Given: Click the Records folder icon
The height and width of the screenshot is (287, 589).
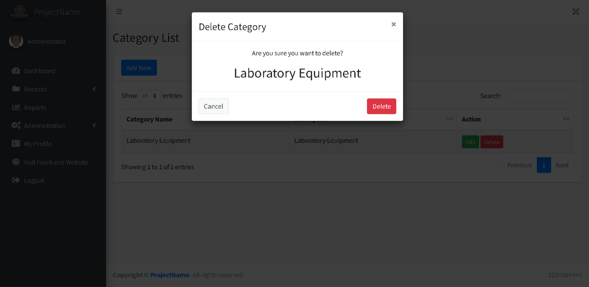Looking at the screenshot, I should tap(16, 89).
